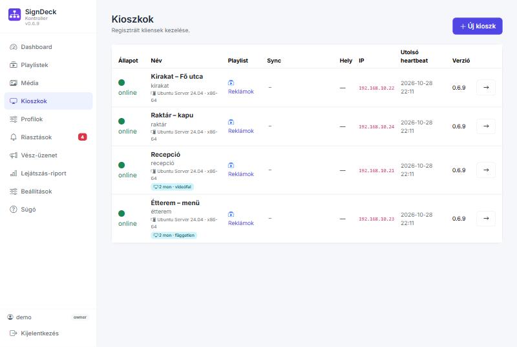Select Kioszkok in the sidebar
Screen dimensions: 517x347
pos(48,101)
